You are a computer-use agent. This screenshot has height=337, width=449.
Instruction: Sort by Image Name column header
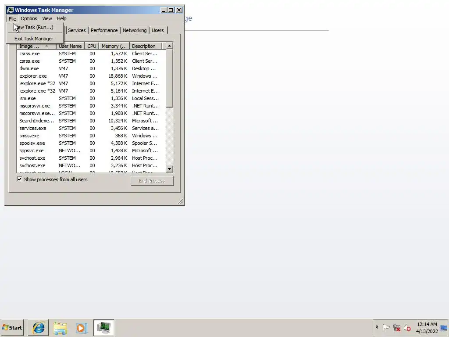[36, 46]
